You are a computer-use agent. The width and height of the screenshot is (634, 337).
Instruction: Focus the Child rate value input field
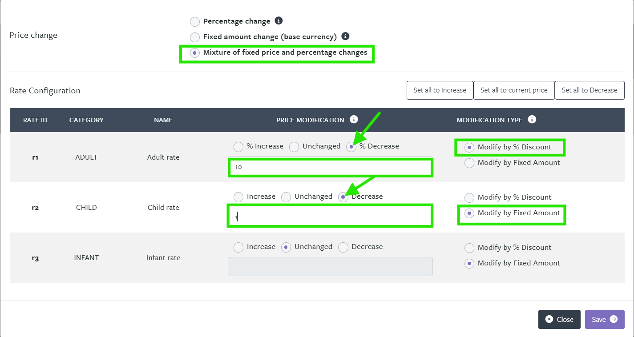coord(330,217)
